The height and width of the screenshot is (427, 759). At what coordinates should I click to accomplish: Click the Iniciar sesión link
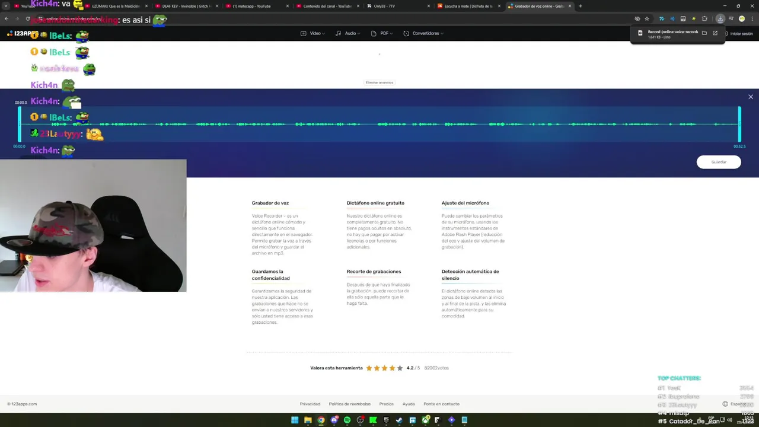point(741,34)
